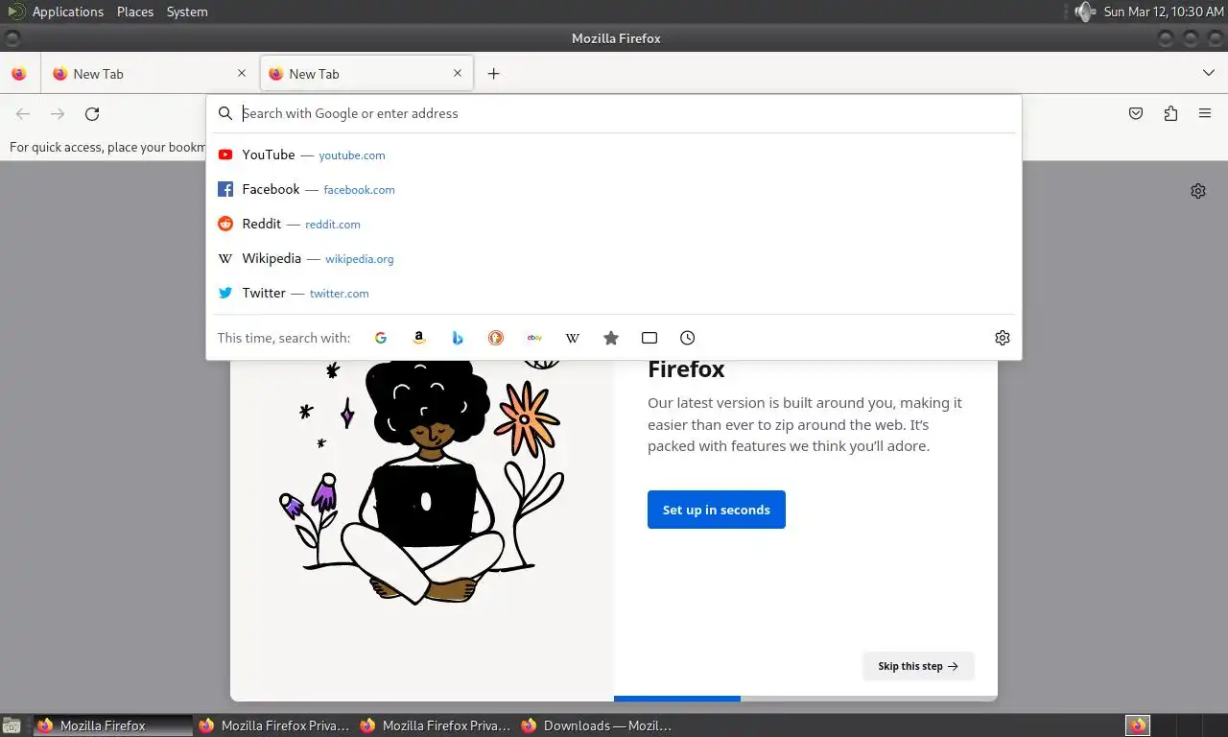Click Skip this step button

pos(918,666)
